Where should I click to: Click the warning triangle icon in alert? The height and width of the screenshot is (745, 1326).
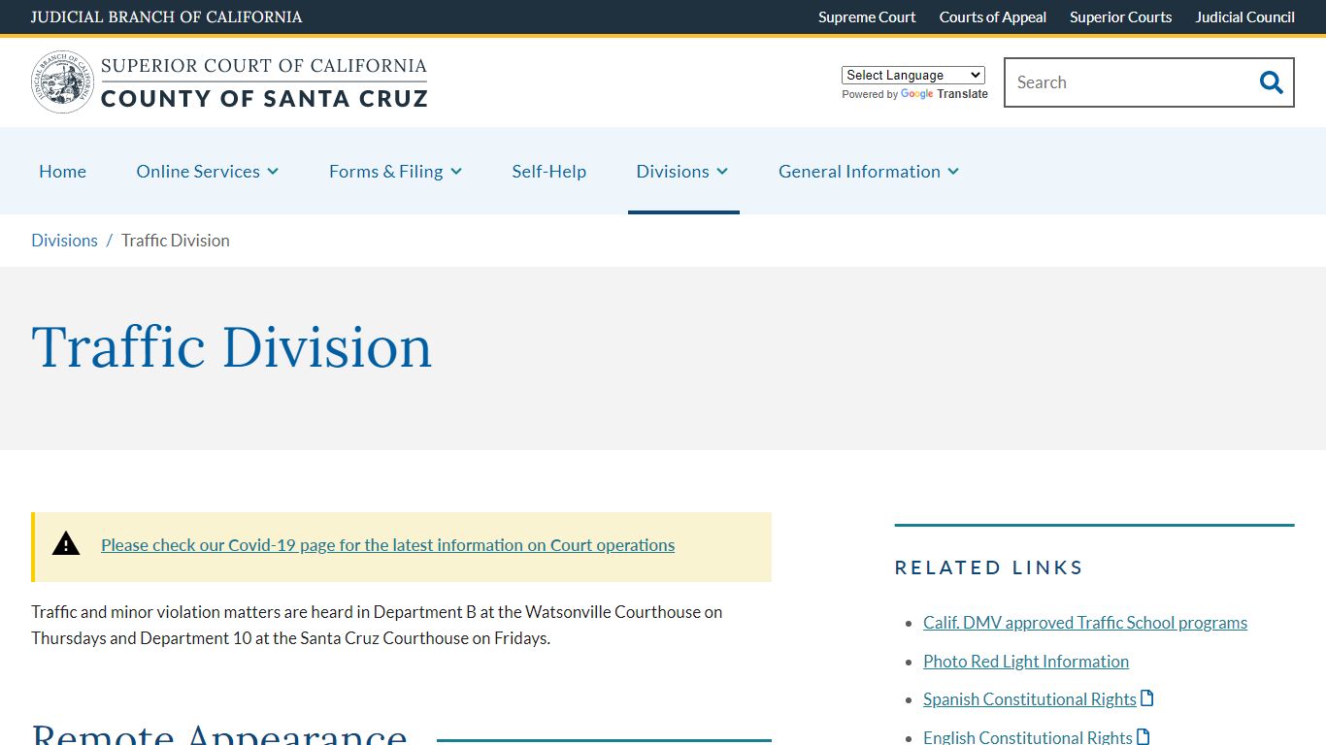[x=66, y=544]
